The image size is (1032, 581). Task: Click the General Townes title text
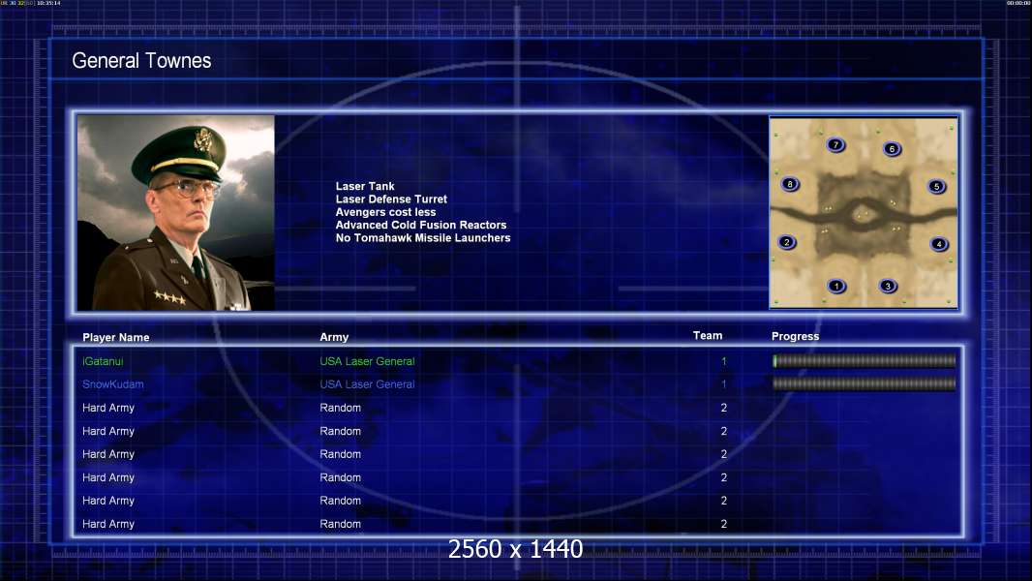[141, 61]
